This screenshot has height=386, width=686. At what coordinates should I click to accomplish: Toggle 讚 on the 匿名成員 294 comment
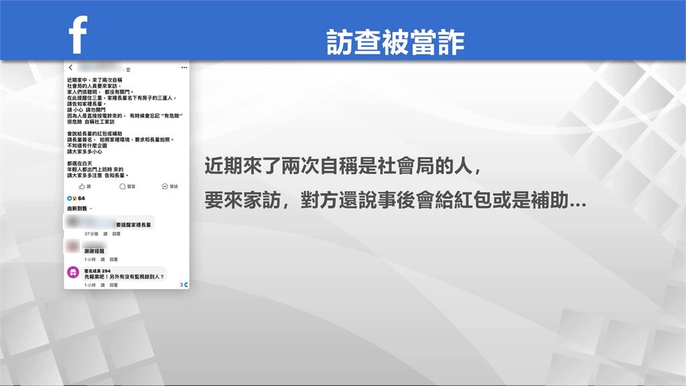click(x=102, y=285)
